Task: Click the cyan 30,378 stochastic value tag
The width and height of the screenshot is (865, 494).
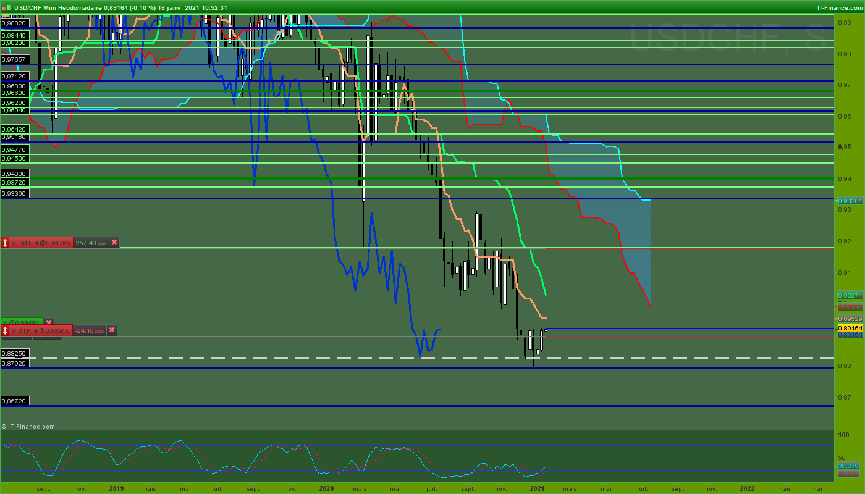Action: point(848,466)
